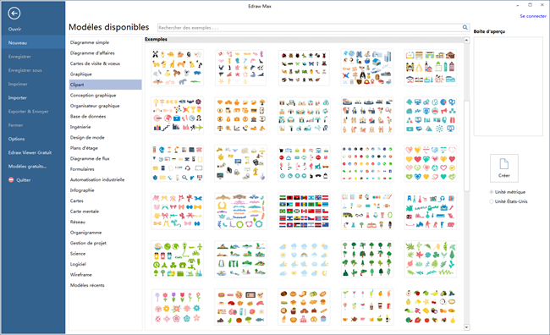Choose Enregistrer sous in the sidebar
550x335 pixels.
[25, 70]
